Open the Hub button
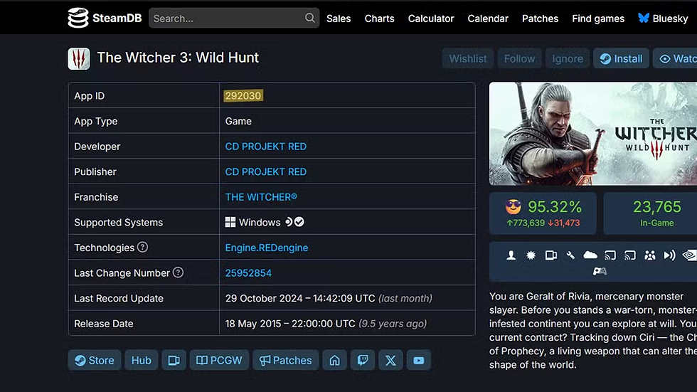 (142, 360)
